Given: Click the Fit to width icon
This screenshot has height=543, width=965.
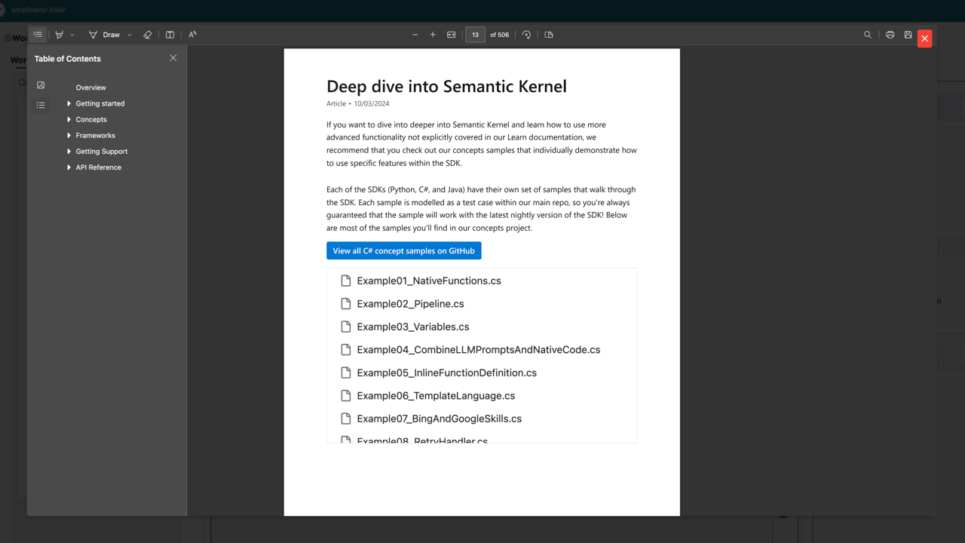Looking at the screenshot, I should coord(452,35).
